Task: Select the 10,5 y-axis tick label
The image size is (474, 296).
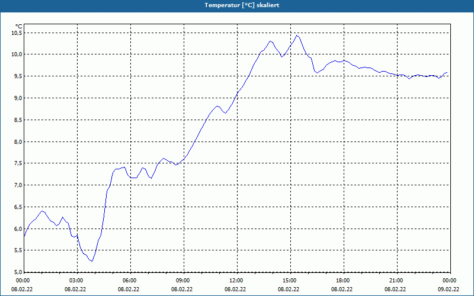Action: (x=17, y=33)
